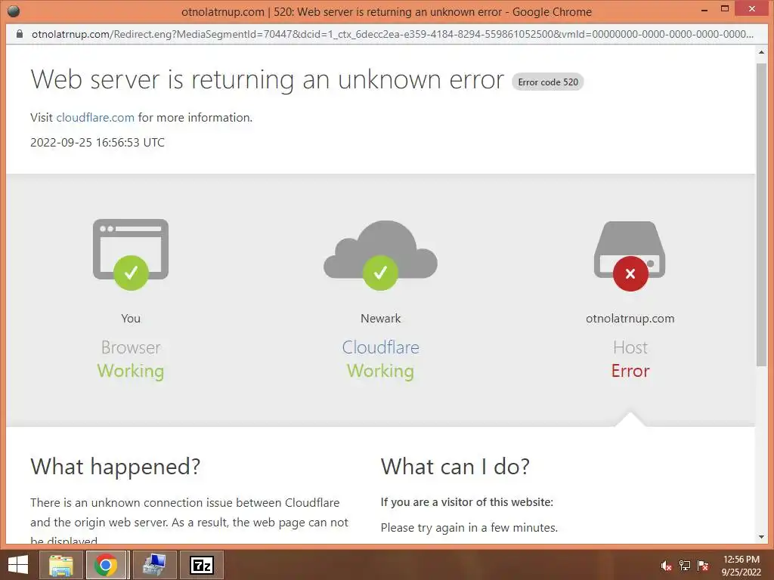
Task: Open the taskbar clock showing 12:56 PM
Action: coord(741,566)
